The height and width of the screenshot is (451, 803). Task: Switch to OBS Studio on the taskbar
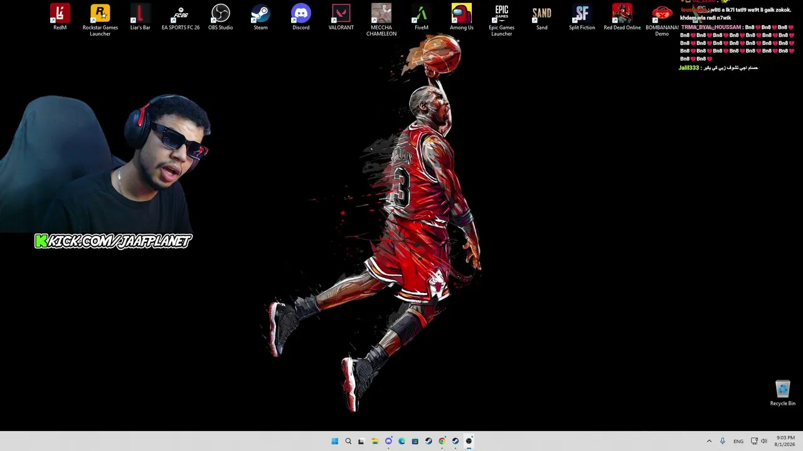pyautogui.click(x=469, y=441)
